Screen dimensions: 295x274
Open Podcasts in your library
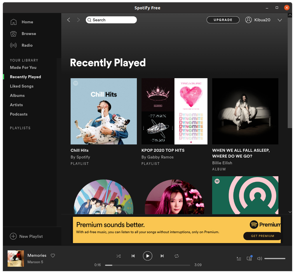tap(19, 114)
